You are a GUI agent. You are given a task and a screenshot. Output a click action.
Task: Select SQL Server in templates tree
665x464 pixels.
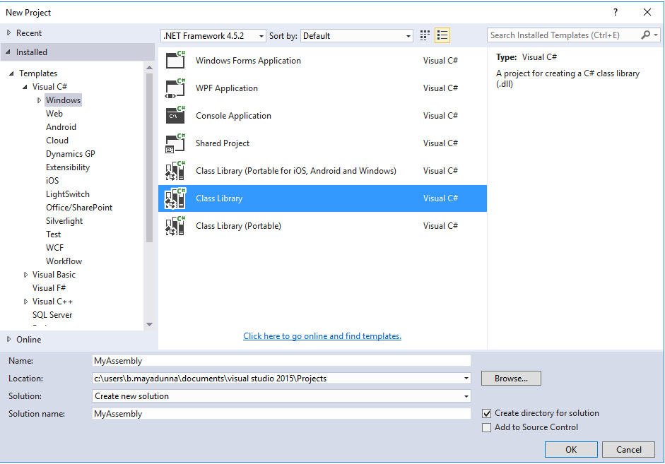[52, 315]
